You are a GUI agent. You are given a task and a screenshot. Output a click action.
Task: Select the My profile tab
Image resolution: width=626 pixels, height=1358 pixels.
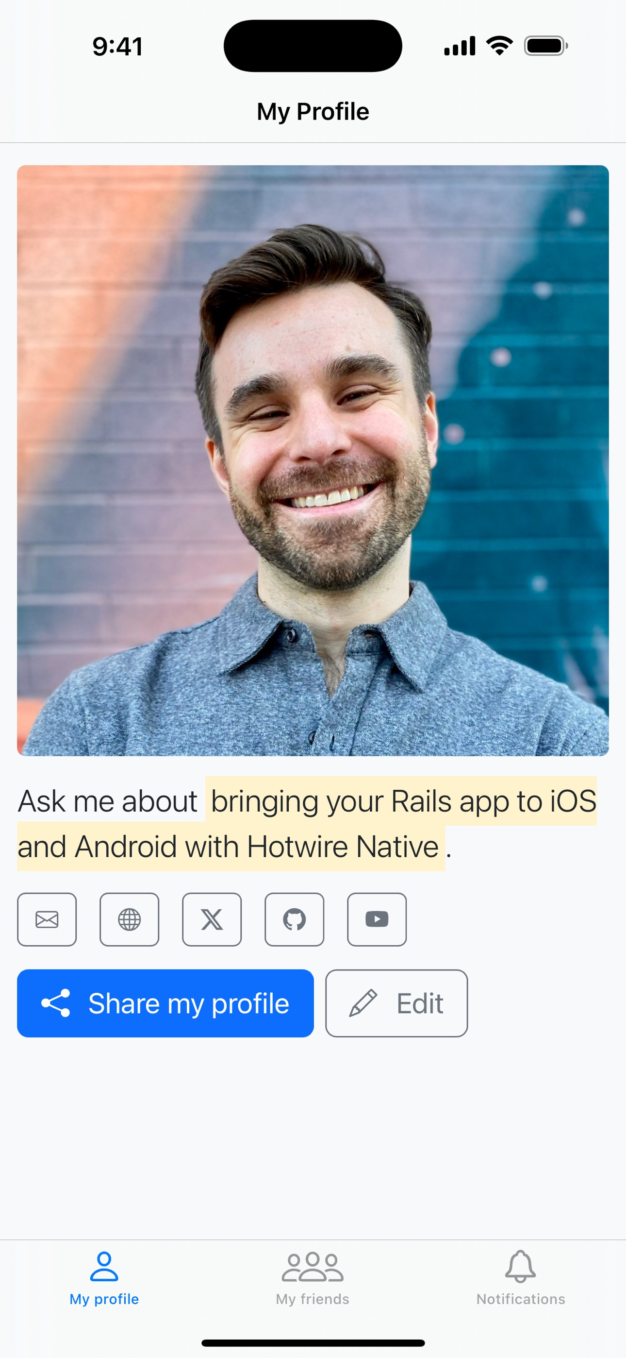pos(104,1278)
